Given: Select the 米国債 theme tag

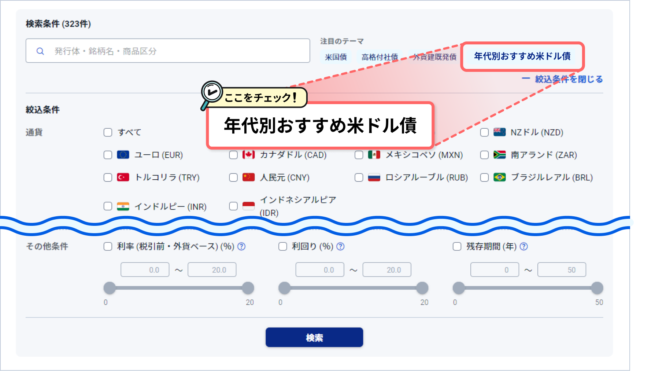Looking at the screenshot, I should click(x=336, y=57).
